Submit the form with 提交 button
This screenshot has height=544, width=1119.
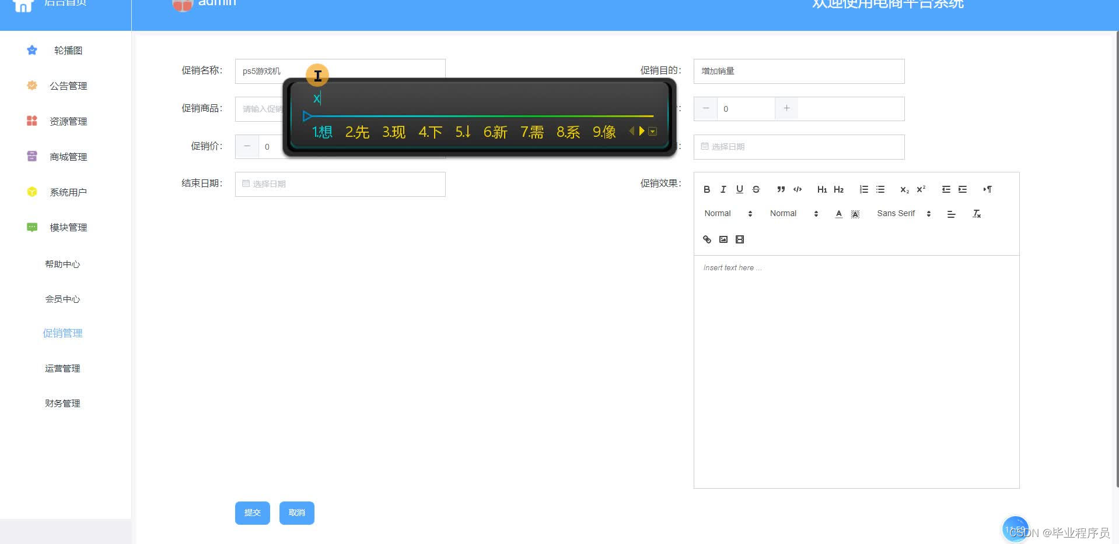[x=253, y=513]
